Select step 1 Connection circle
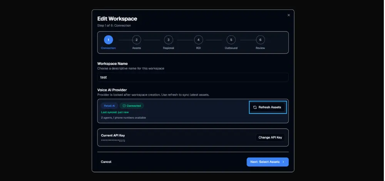 coord(108,40)
